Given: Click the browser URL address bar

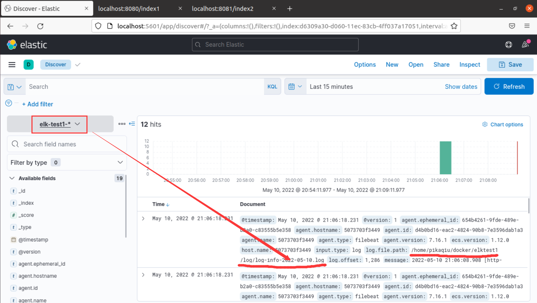Looking at the screenshot, I should coord(276,26).
